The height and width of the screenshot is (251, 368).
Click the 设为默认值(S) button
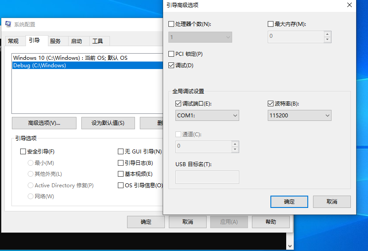(x=108, y=123)
